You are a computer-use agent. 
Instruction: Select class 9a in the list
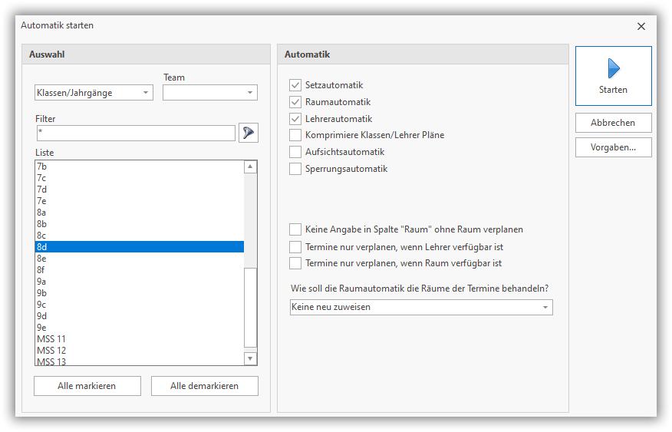coord(140,282)
